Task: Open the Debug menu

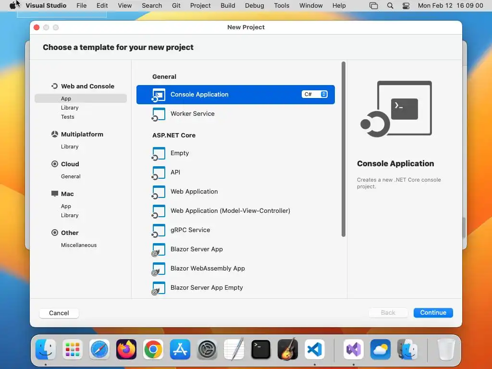Action: coord(255,6)
